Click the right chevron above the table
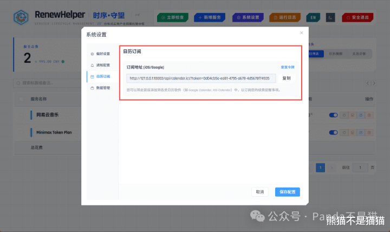 pyautogui.click(x=374, y=83)
